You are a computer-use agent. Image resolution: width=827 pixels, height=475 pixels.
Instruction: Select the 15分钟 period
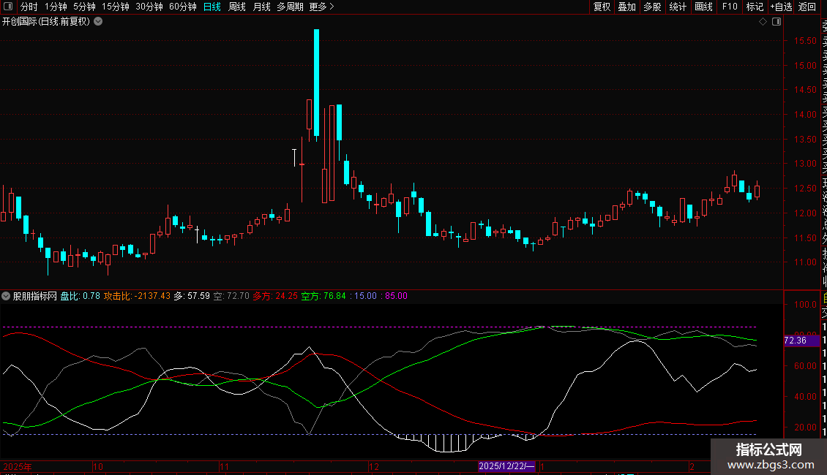click(x=116, y=7)
